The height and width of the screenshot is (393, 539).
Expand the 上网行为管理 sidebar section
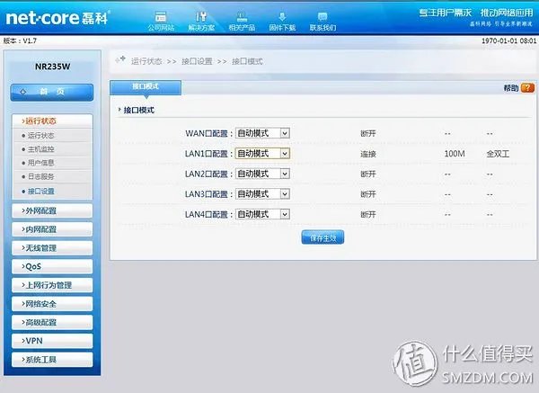click(52, 285)
